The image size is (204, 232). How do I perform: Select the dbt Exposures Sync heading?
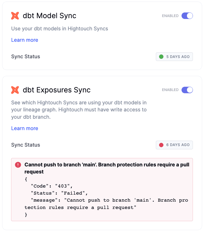pos(57,90)
